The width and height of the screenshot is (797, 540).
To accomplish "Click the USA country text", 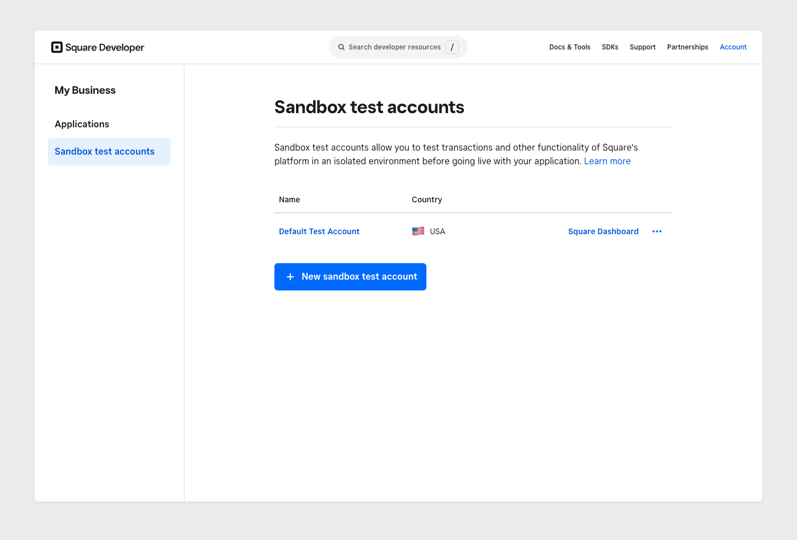I will [438, 231].
